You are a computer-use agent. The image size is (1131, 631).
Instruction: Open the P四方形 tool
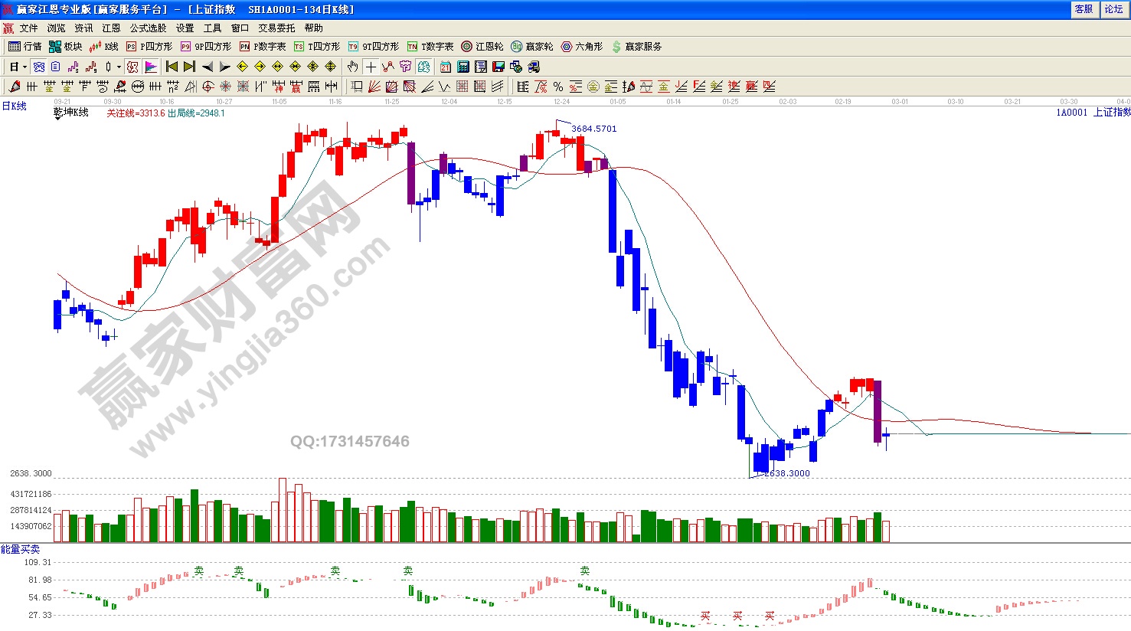coord(149,47)
